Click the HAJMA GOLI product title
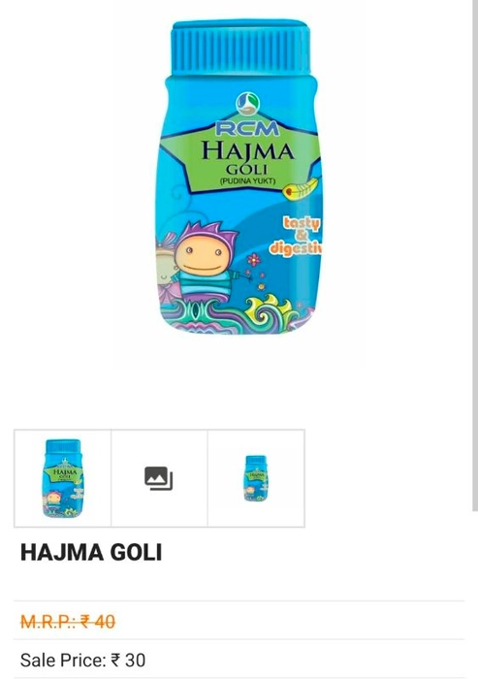Viewport: 478px width, 679px height. point(91,553)
